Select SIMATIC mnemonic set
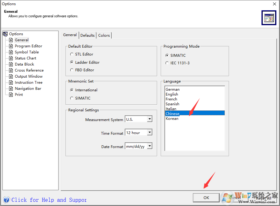This screenshot has width=280, height=206. tap(72, 98)
